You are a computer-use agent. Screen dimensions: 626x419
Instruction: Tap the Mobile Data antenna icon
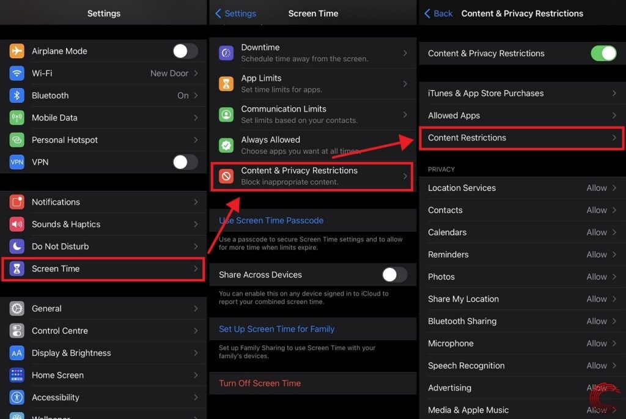pos(17,118)
